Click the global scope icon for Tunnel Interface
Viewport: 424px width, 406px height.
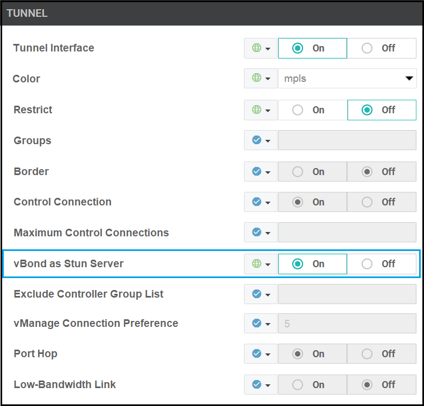pos(257,48)
